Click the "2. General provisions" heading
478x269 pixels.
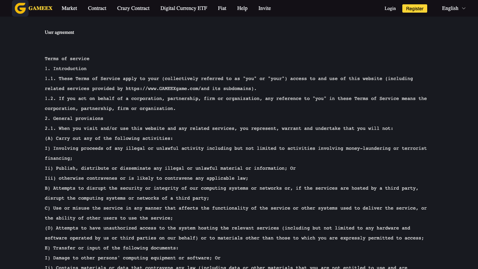point(74,119)
